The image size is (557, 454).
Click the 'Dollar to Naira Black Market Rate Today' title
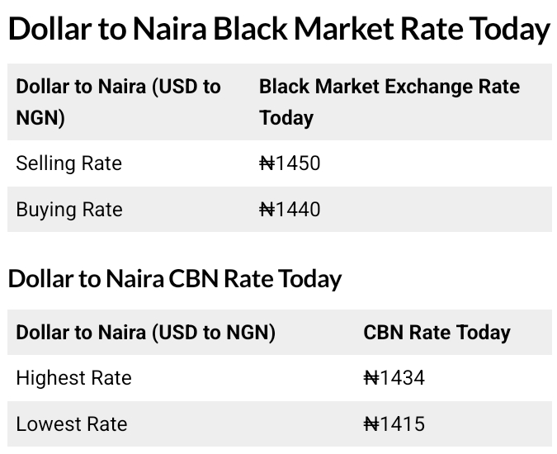278,29
